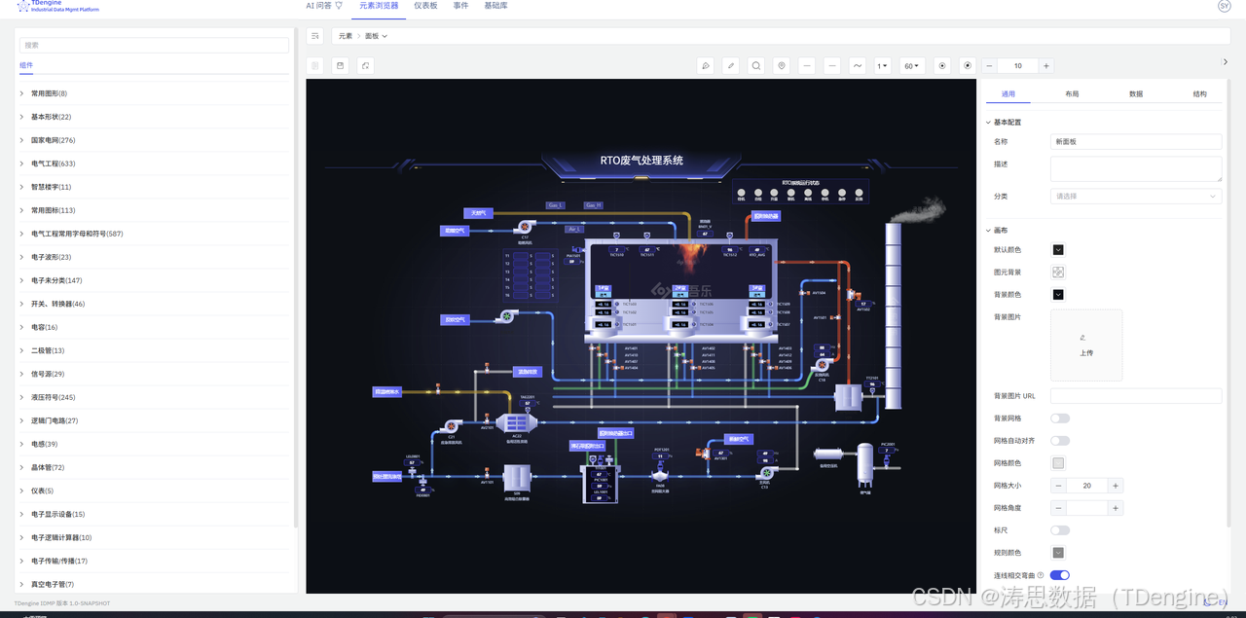Decrease 网格角度 with minus button
1246x618 pixels.
[1059, 508]
